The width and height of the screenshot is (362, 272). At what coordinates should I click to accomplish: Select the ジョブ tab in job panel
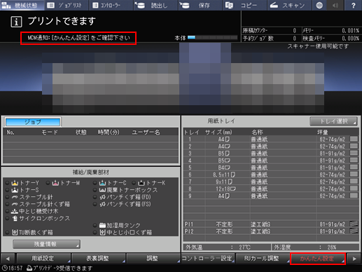[x=33, y=122]
